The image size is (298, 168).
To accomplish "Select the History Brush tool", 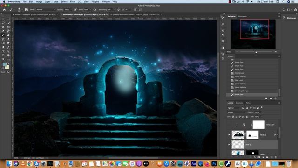I will point(3,39).
